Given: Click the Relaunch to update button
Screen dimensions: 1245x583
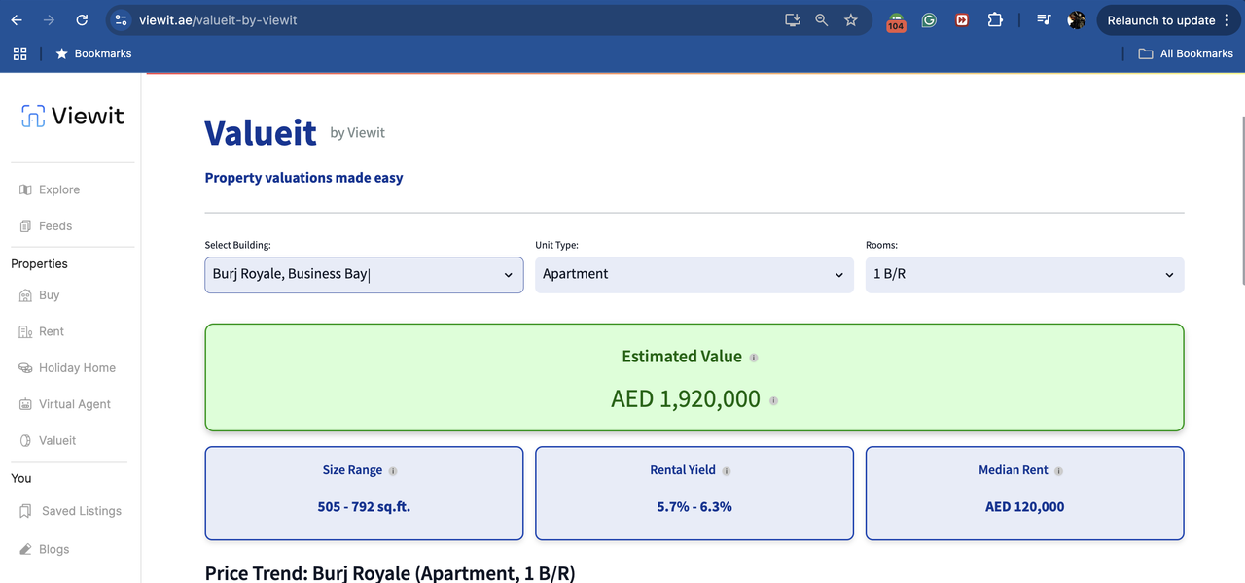Looking at the screenshot, I should 1160,20.
